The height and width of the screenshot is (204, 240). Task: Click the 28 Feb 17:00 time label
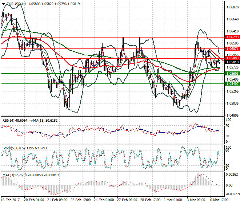[150, 200]
